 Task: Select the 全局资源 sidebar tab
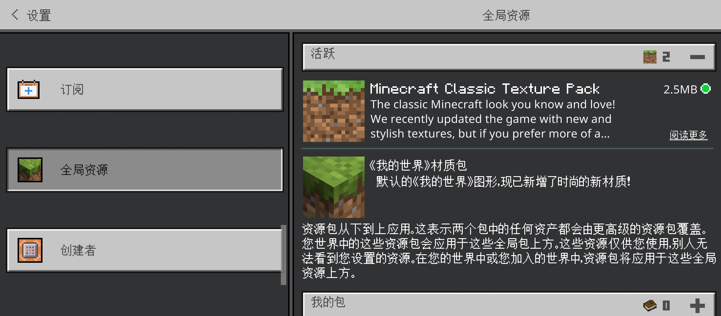[145, 170]
